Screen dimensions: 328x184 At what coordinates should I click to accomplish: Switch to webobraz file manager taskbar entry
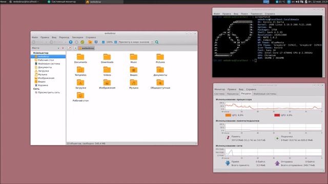104,2
